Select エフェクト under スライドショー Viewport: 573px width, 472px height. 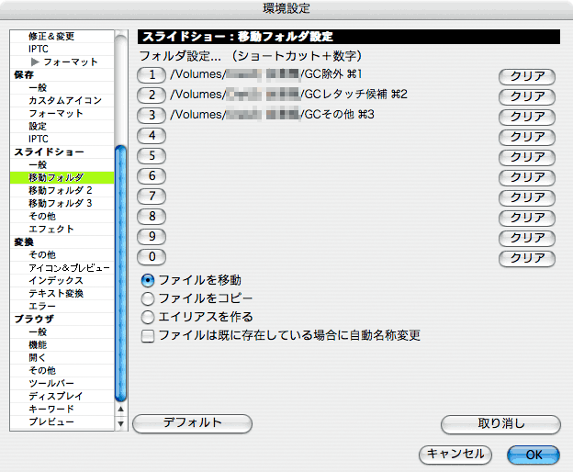(51, 229)
